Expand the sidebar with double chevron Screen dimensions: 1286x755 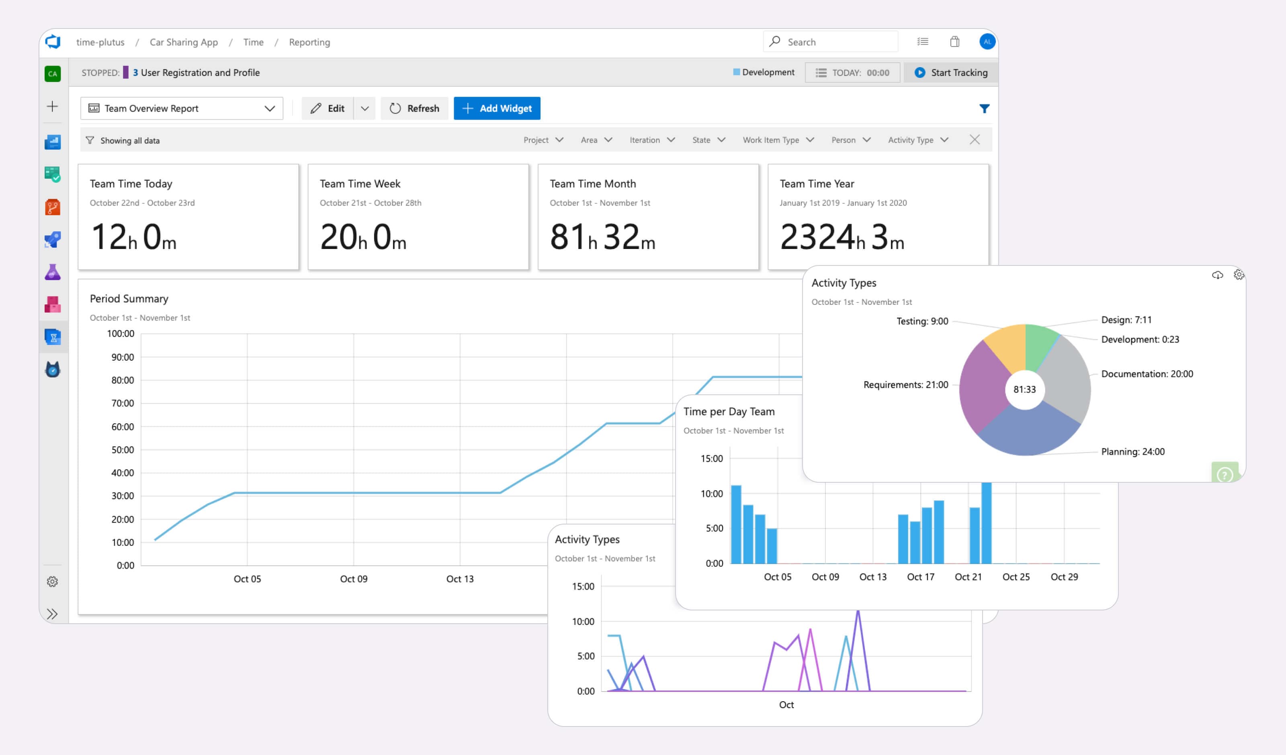pyautogui.click(x=52, y=614)
